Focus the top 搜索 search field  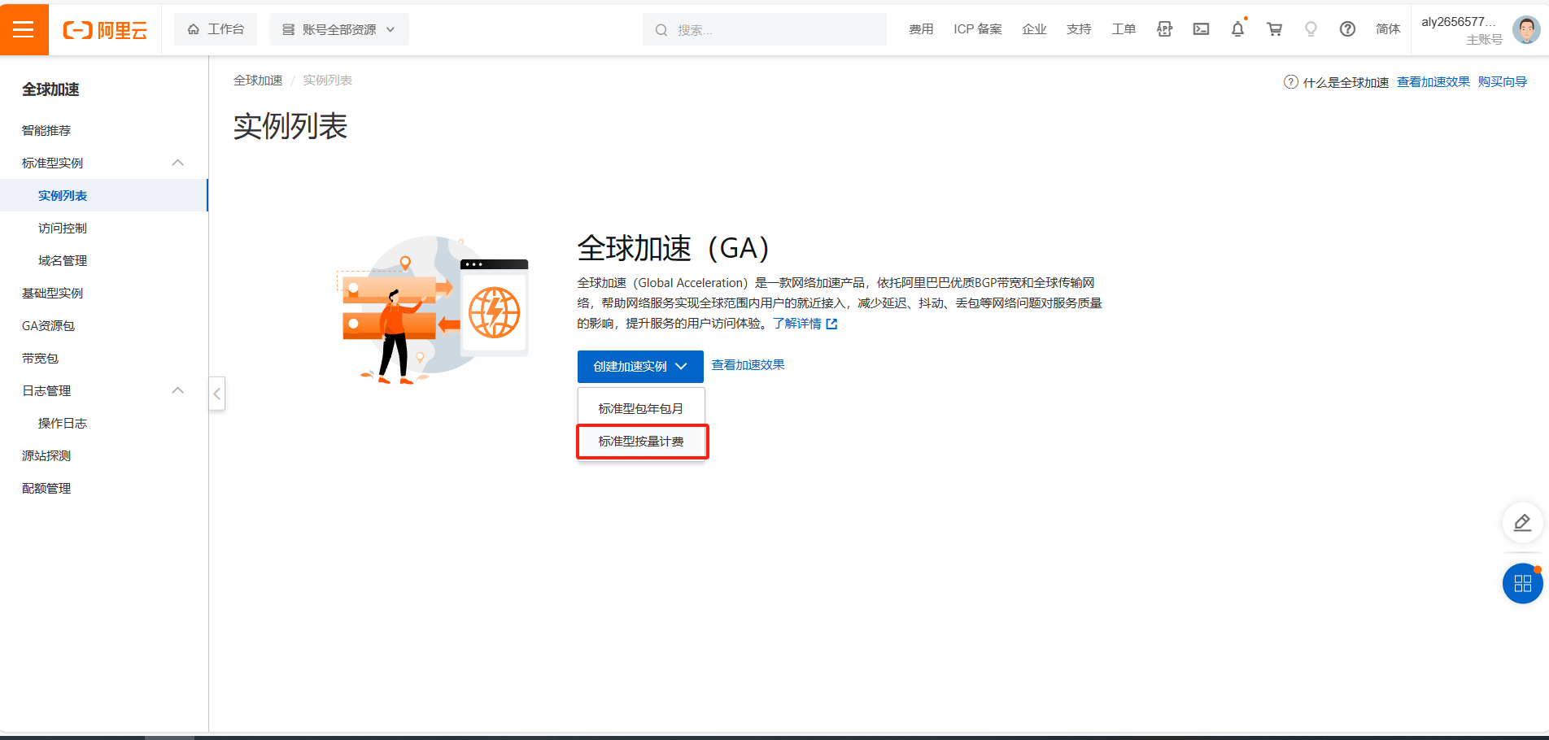point(765,29)
